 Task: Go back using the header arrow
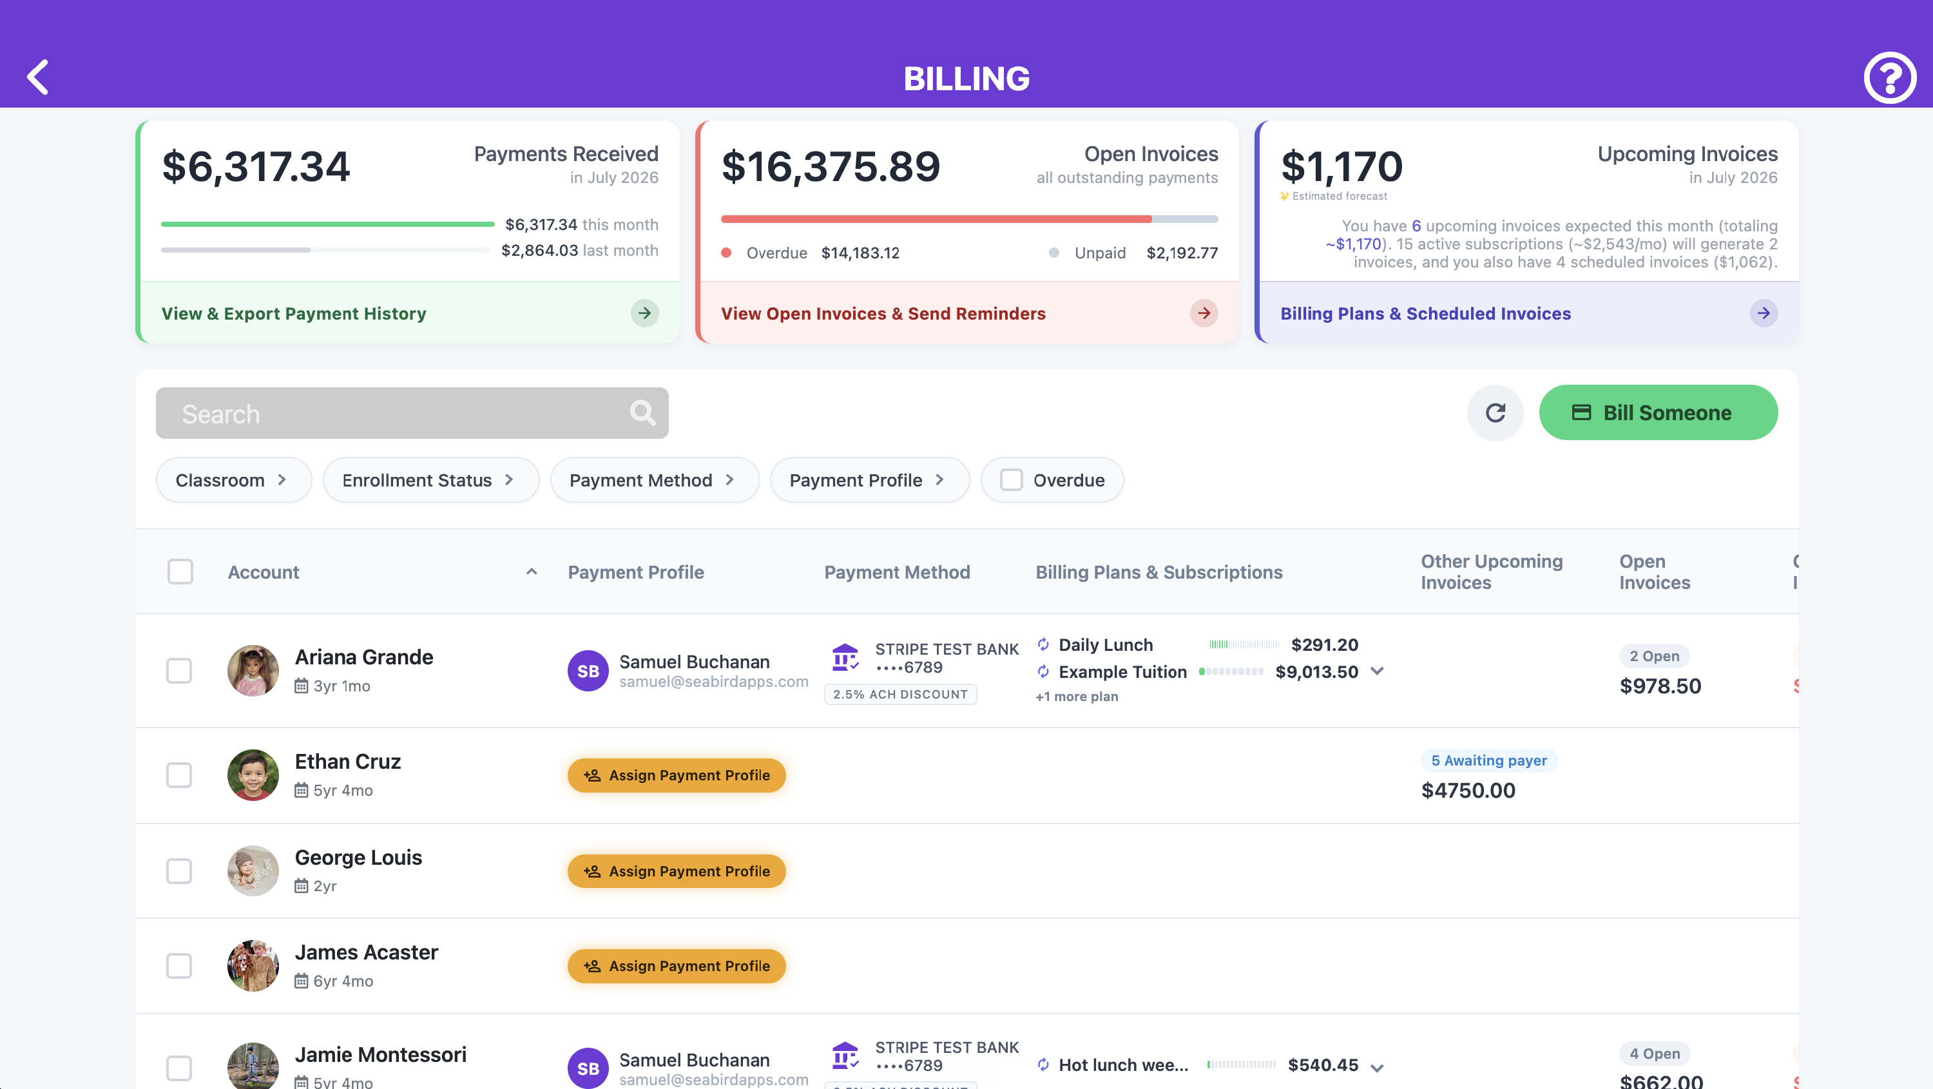[37, 77]
